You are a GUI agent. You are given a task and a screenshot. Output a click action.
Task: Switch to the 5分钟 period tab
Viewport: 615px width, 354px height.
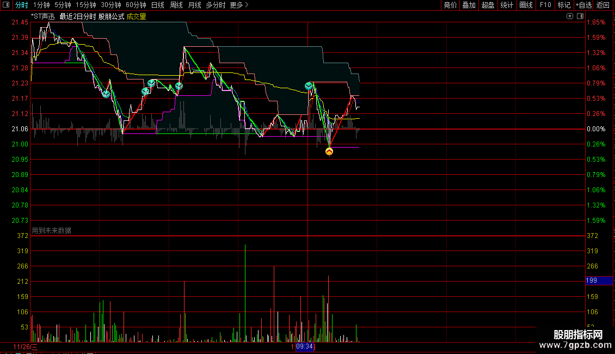(x=63, y=5)
